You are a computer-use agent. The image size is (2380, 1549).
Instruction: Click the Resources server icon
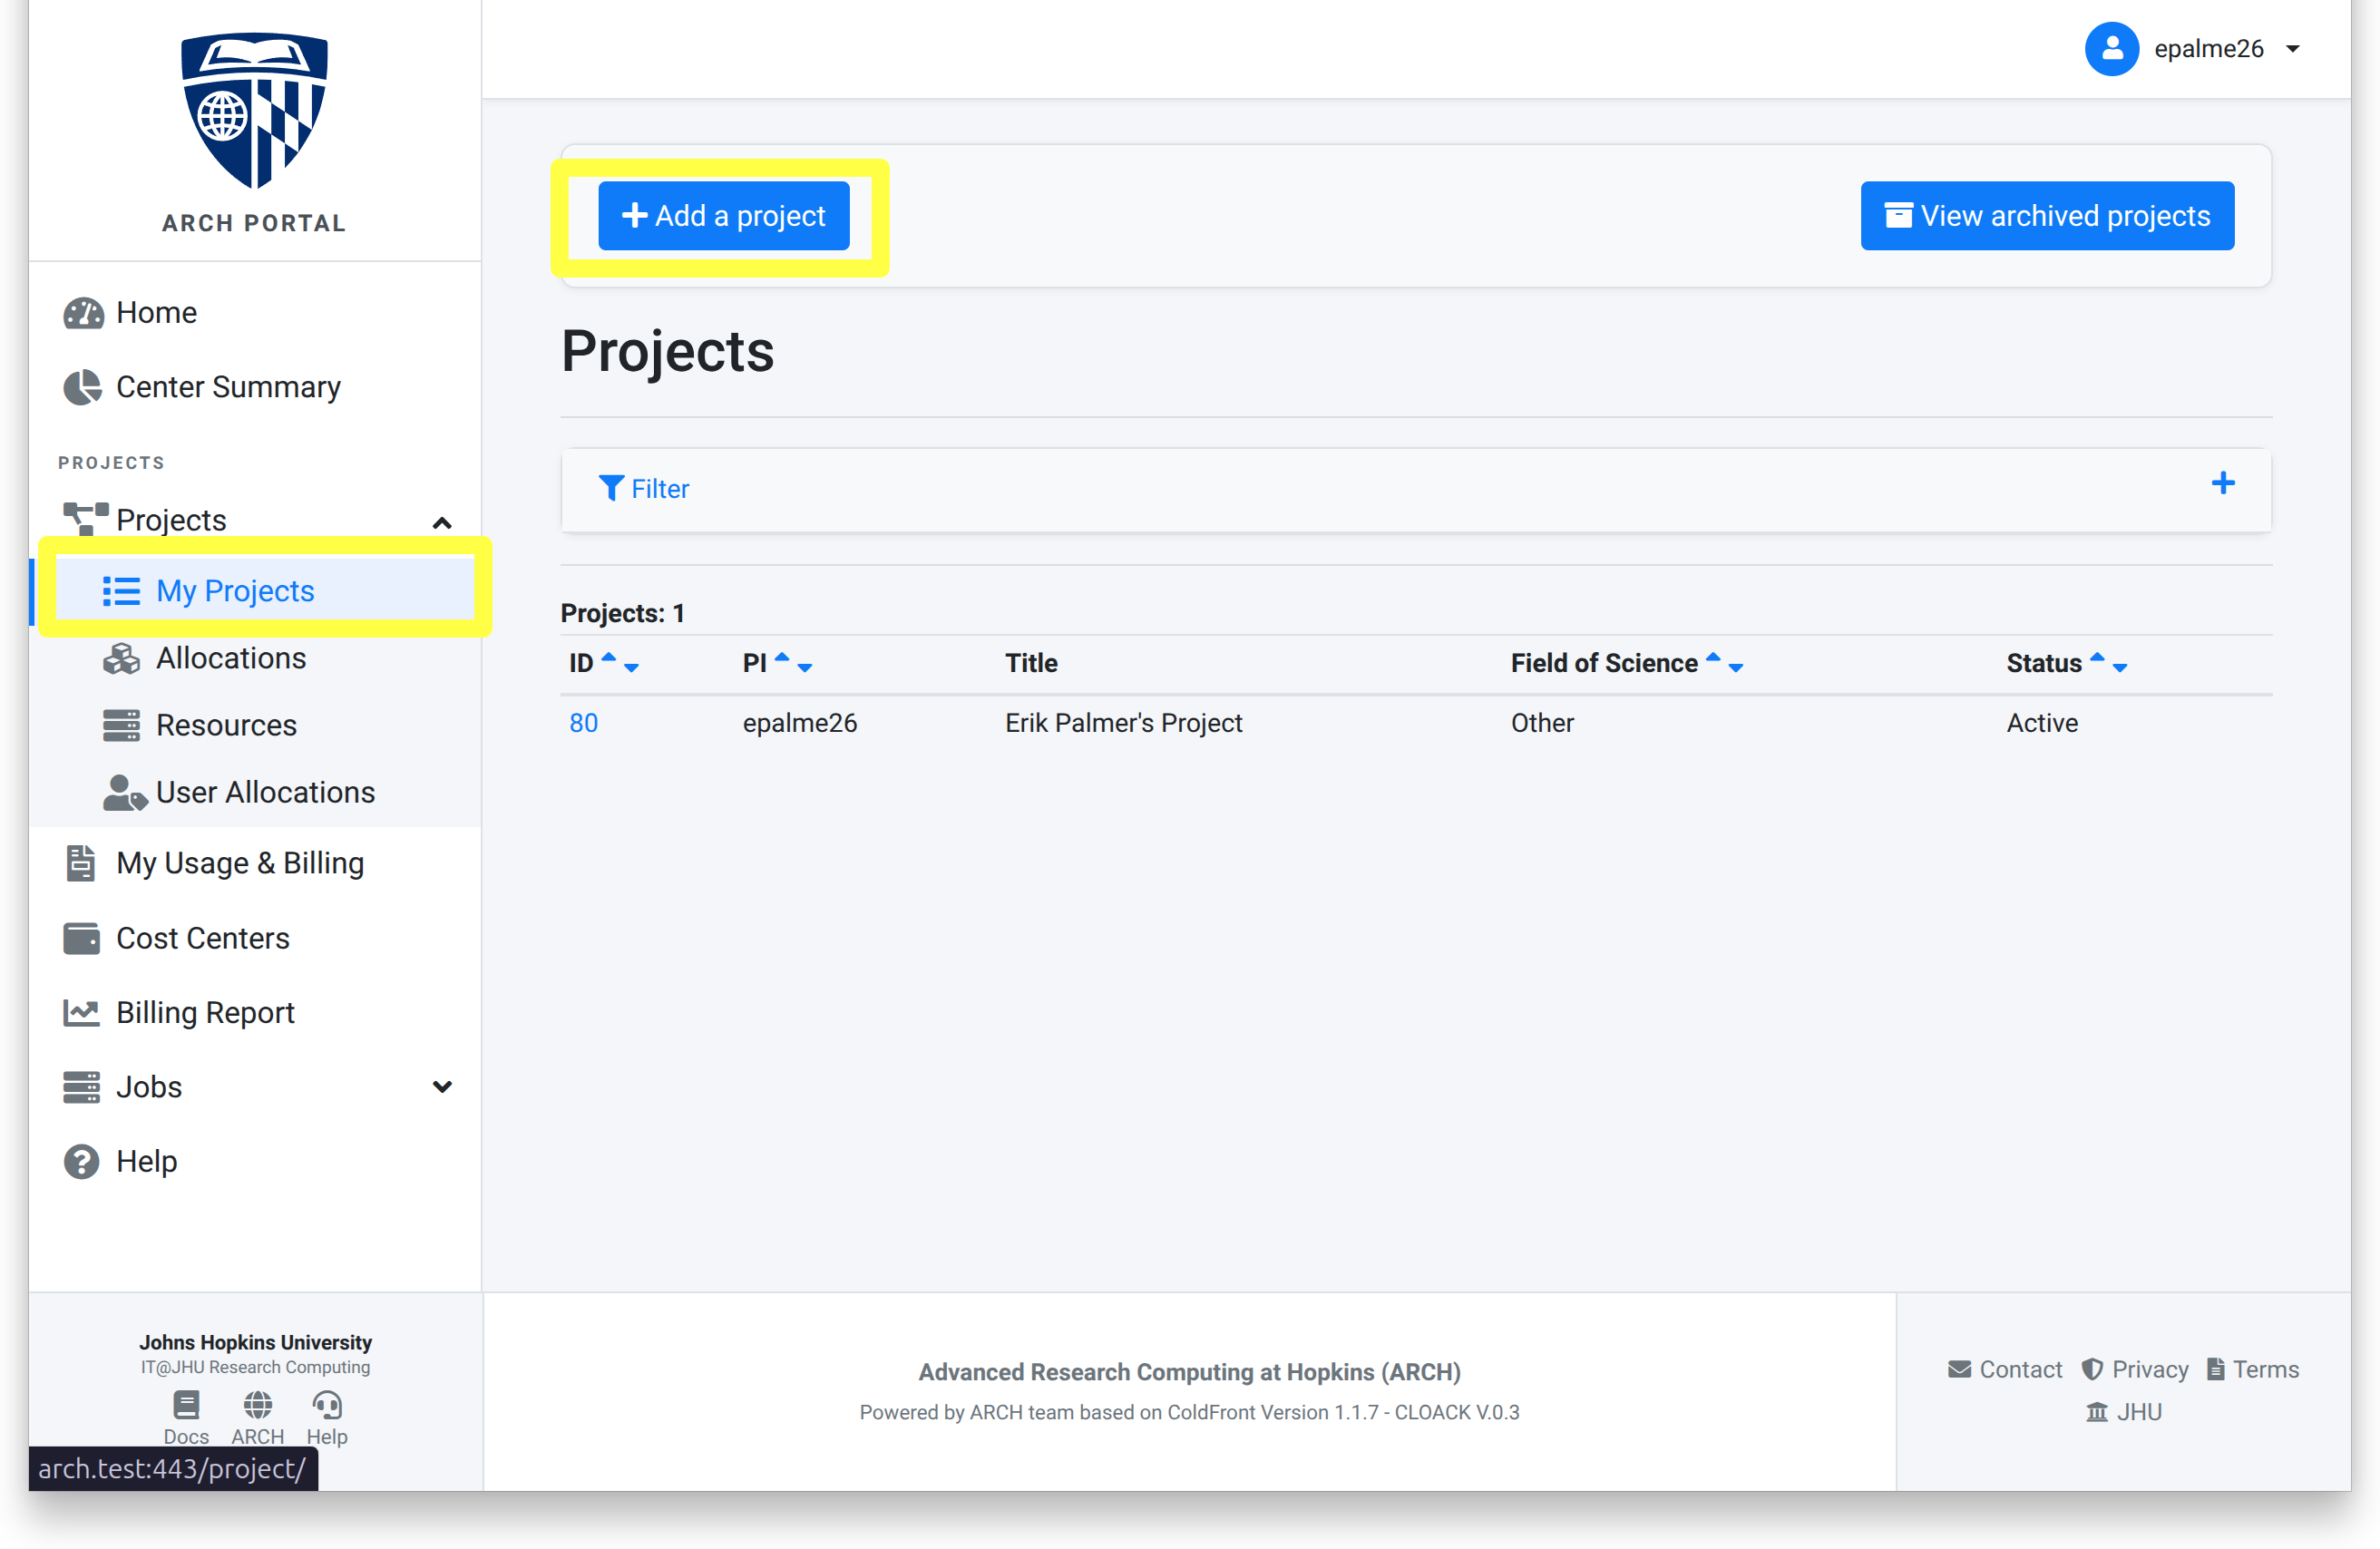tap(121, 725)
